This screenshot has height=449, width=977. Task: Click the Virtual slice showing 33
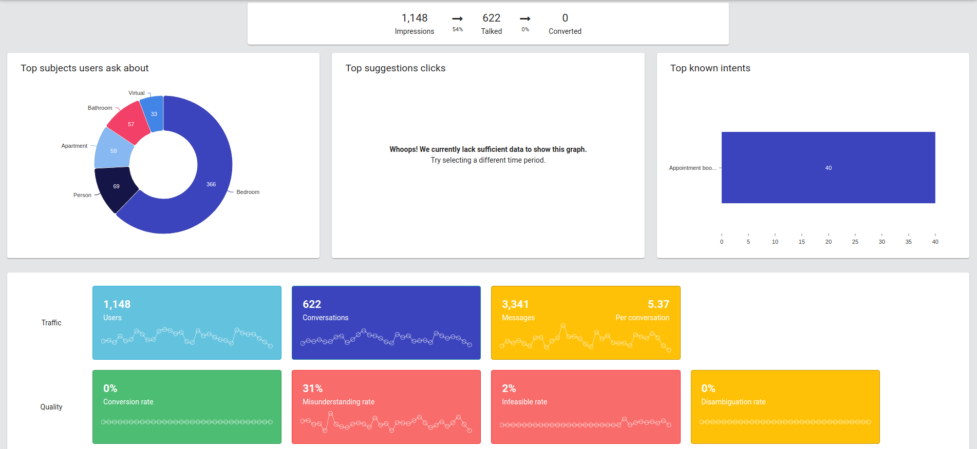154,114
